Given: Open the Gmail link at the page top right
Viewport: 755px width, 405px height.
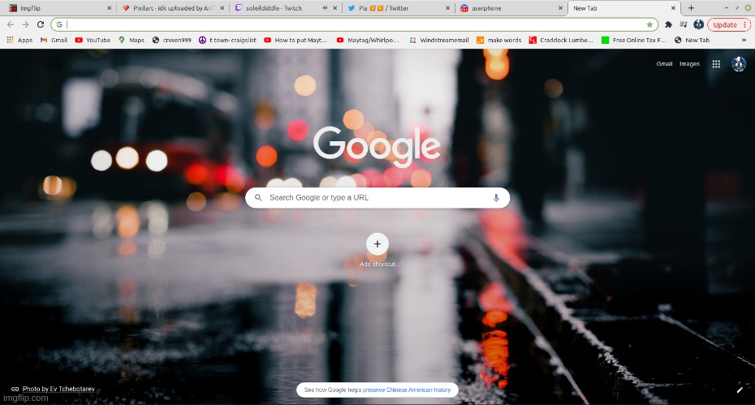Looking at the screenshot, I should click(664, 63).
